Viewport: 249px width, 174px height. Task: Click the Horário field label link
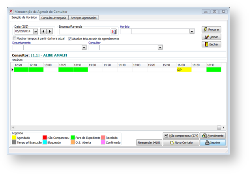[125, 26]
